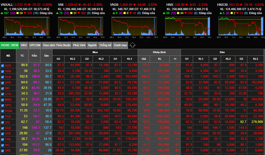The width and height of the screenshot is (265, 155).
Task: Untick the HPG row checkbox
Action: click(x=2, y=105)
